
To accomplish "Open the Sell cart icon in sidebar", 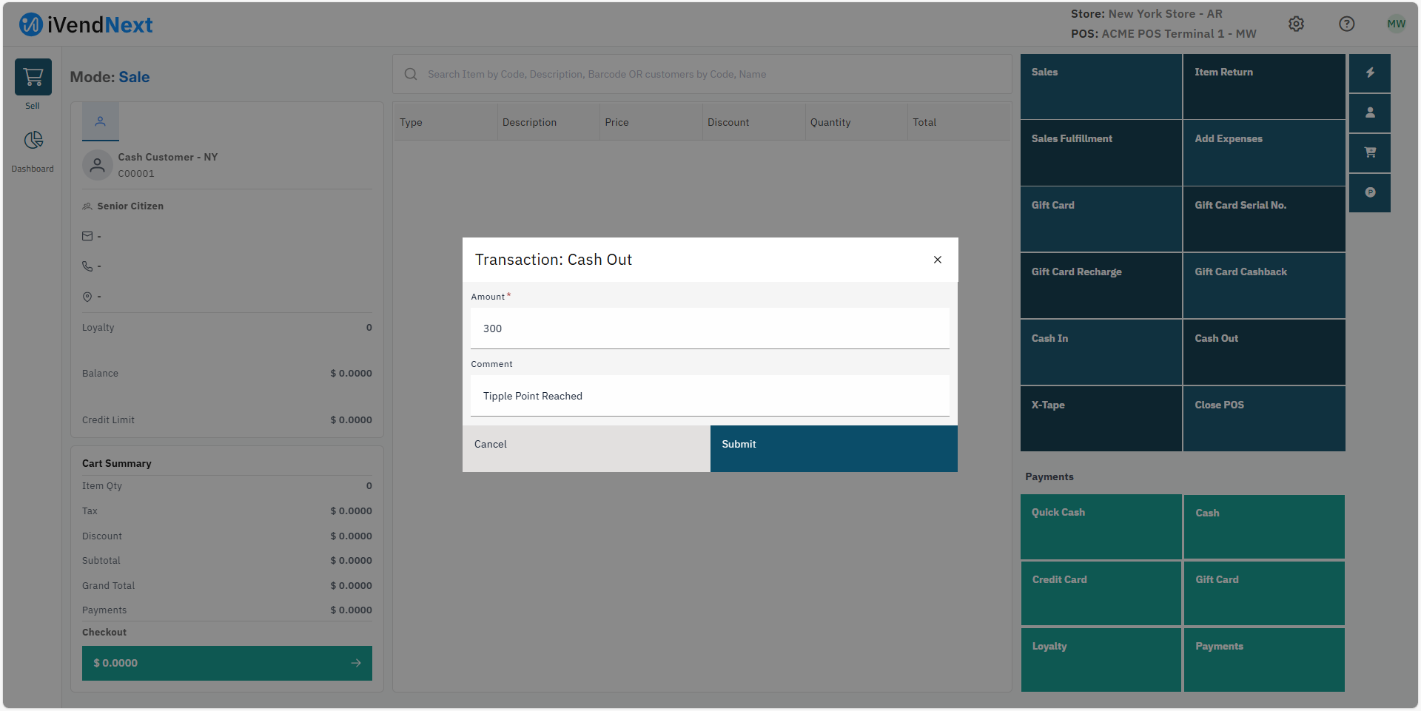I will [x=33, y=77].
